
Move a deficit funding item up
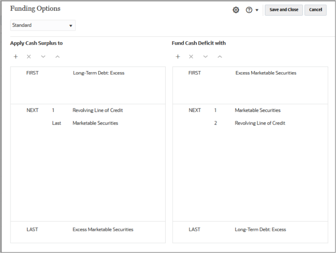point(220,57)
